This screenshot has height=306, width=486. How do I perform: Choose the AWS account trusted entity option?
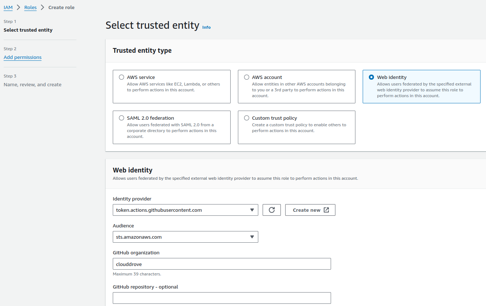(247, 77)
